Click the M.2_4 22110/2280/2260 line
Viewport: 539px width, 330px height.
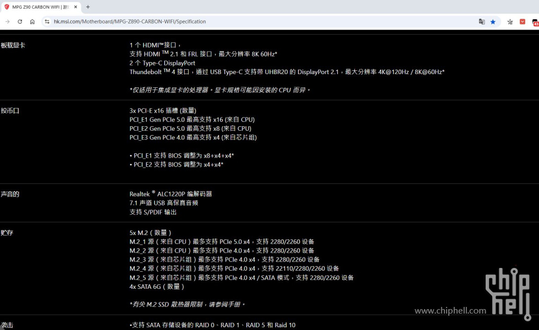(234, 269)
